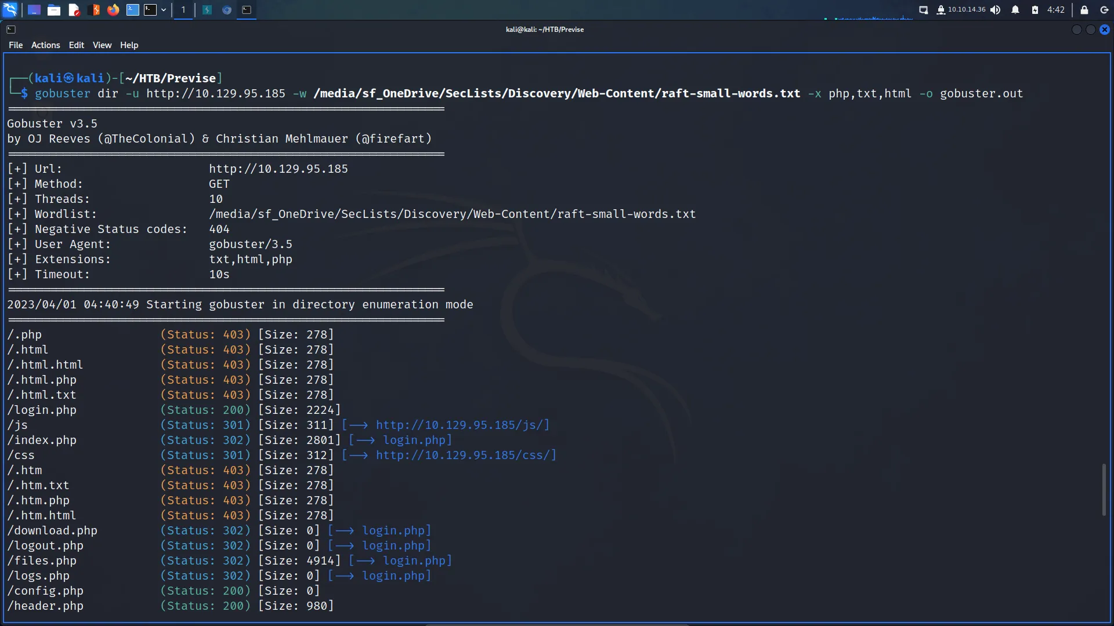Click the show desktop panel icon
1114x626 pixels.
34,10
